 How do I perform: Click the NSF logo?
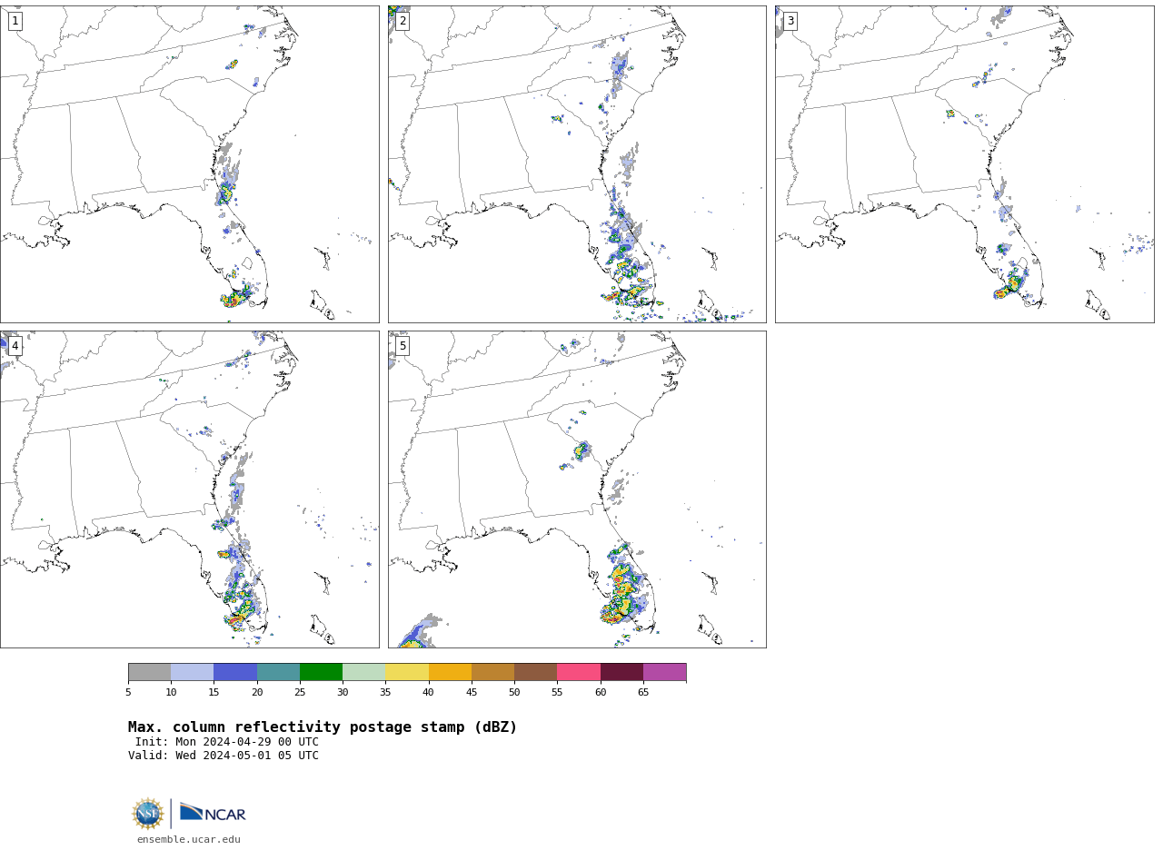tap(148, 814)
